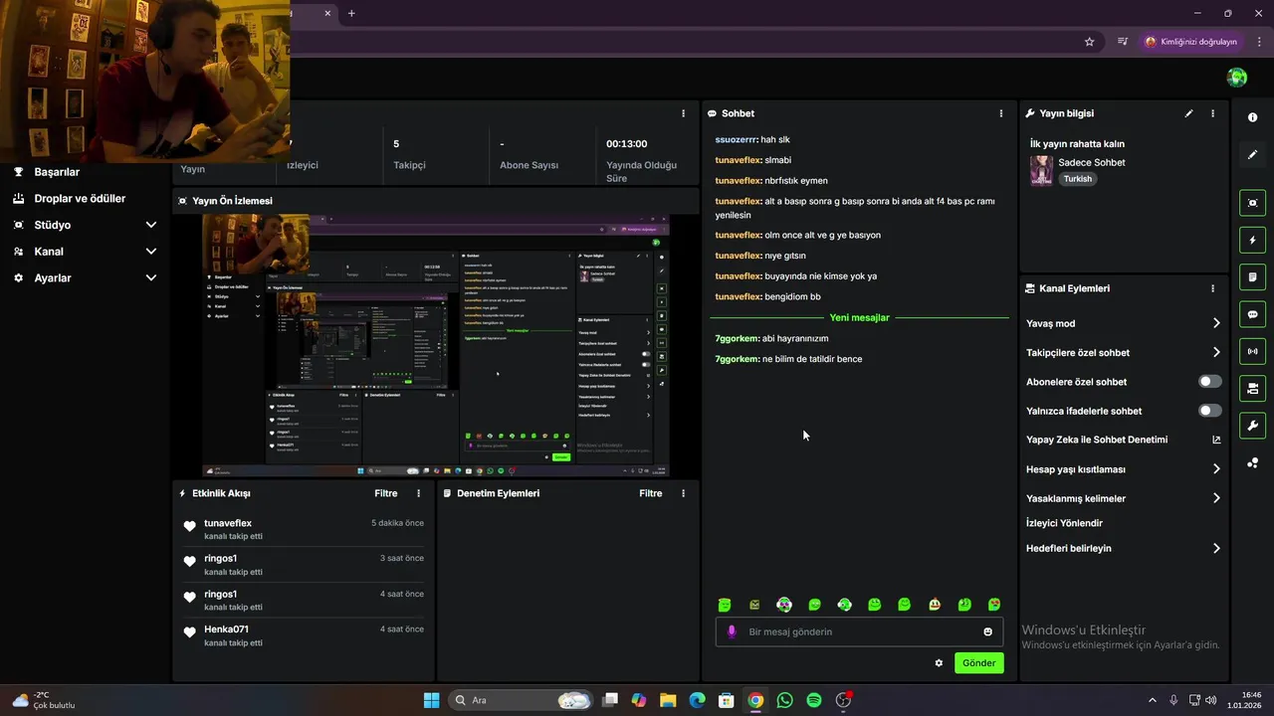The width and height of the screenshot is (1274, 716).
Task: Insert the first green emote in the emote row
Action: (x=725, y=605)
